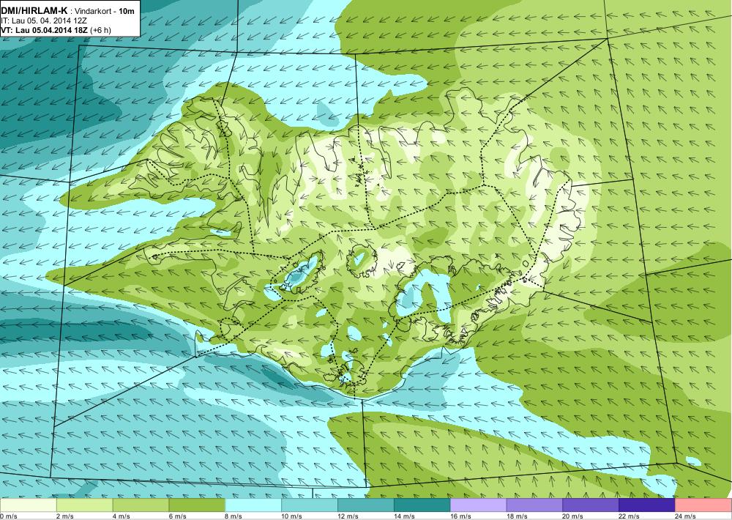Click the '(+6 h)' forecast offset text
Image resolution: width=732 pixels, height=520 pixels.
(101, 30)
